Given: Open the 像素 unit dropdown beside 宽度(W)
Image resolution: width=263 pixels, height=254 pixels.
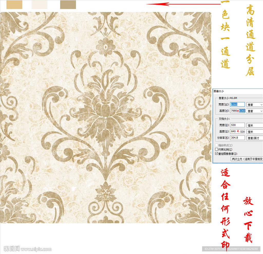Looking at the screenshot, I should [x=255, y=105].
